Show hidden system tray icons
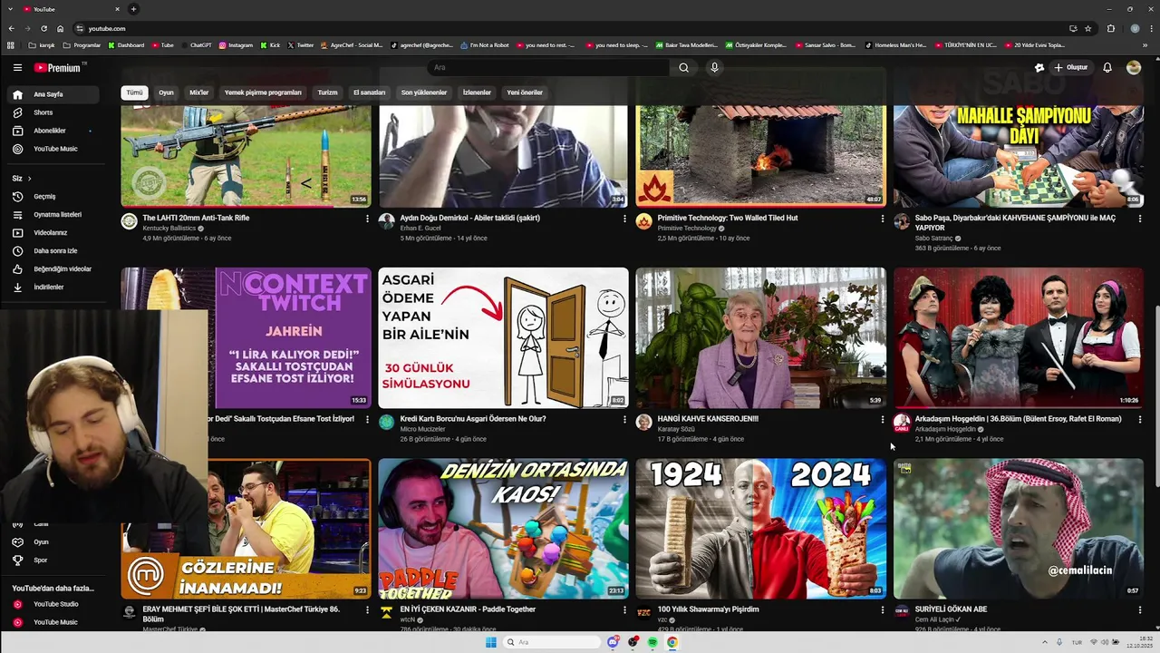Screen dimensions: 1160x653 (1045, 642)
